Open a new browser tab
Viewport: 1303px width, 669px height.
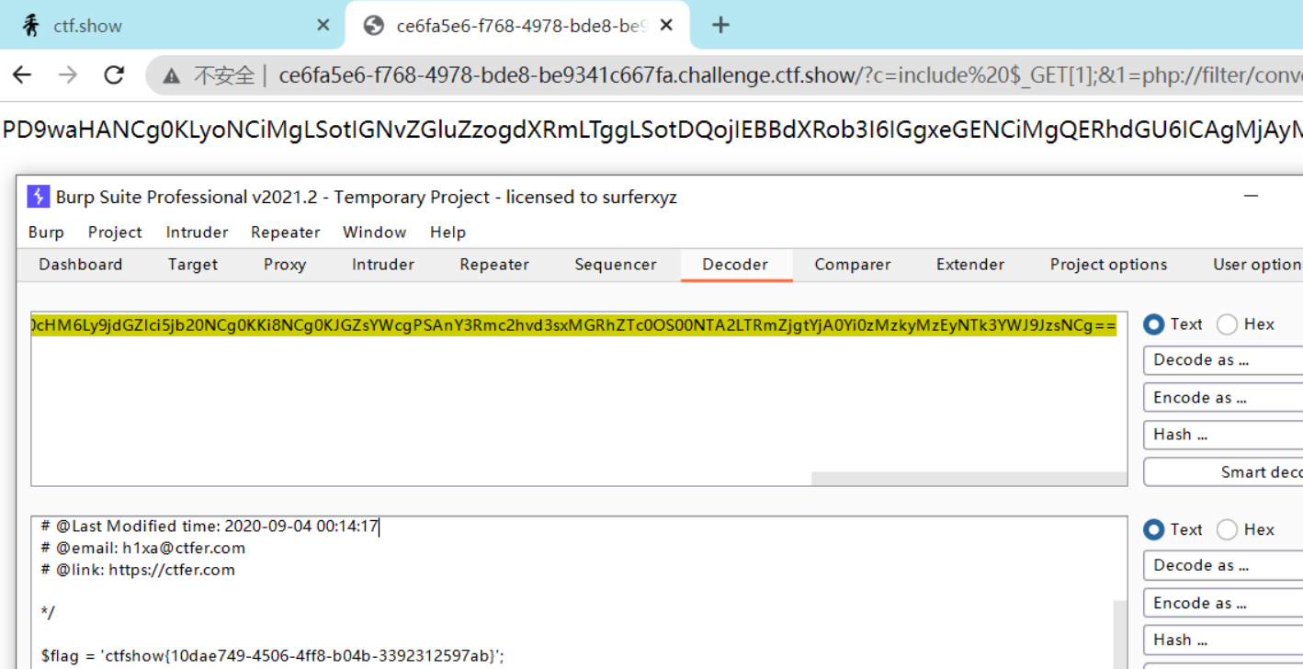[x=720, y=26]
